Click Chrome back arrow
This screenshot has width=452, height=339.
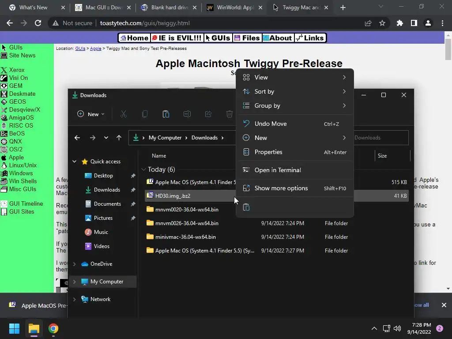10,23
